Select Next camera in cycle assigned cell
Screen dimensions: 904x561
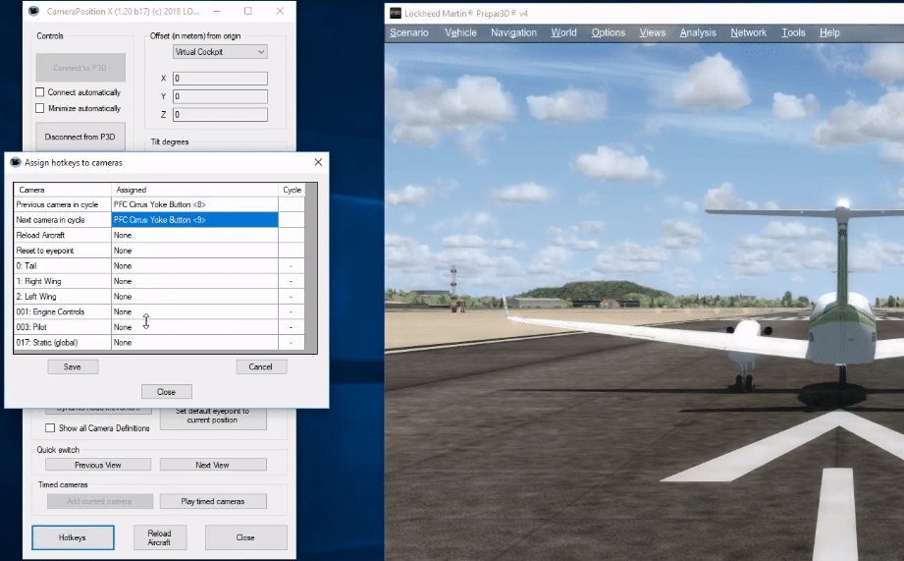click(x=194, y=220)
